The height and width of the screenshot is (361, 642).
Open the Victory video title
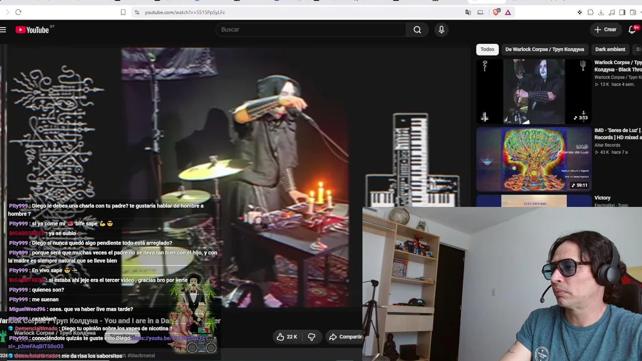pyautogui.click(x=602, y=198)
